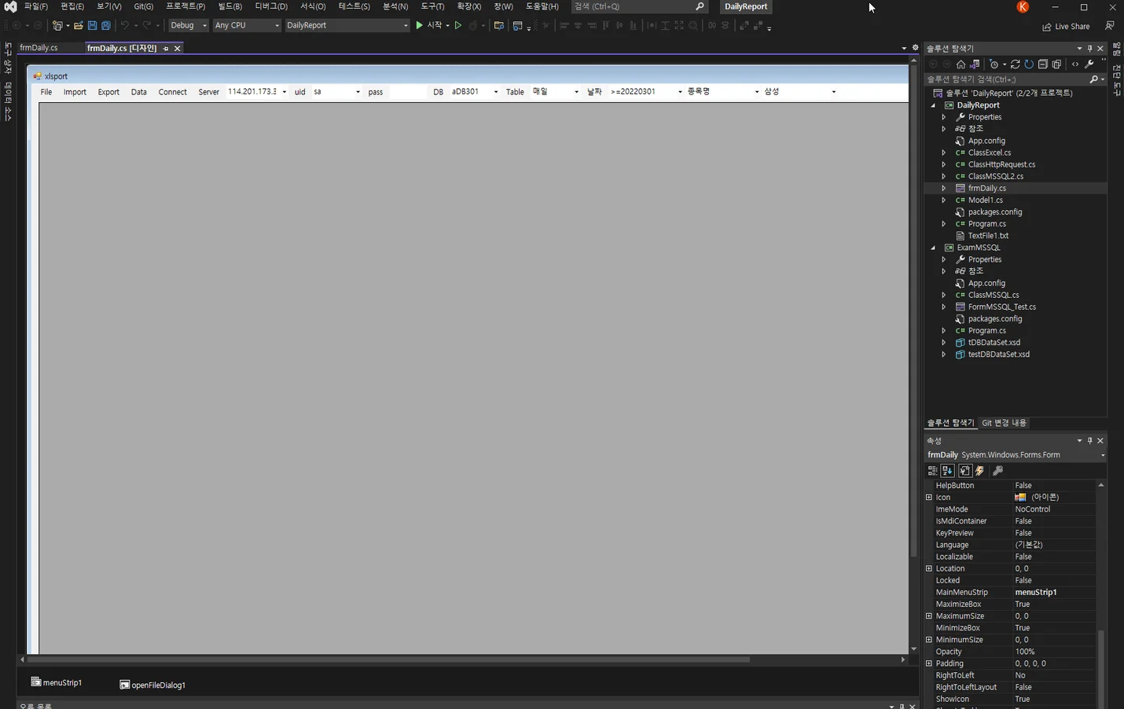The width and height of the screenshot is (1124, 709).
Task: Click the user account avatar K
Action: (x=1023, y=7)
